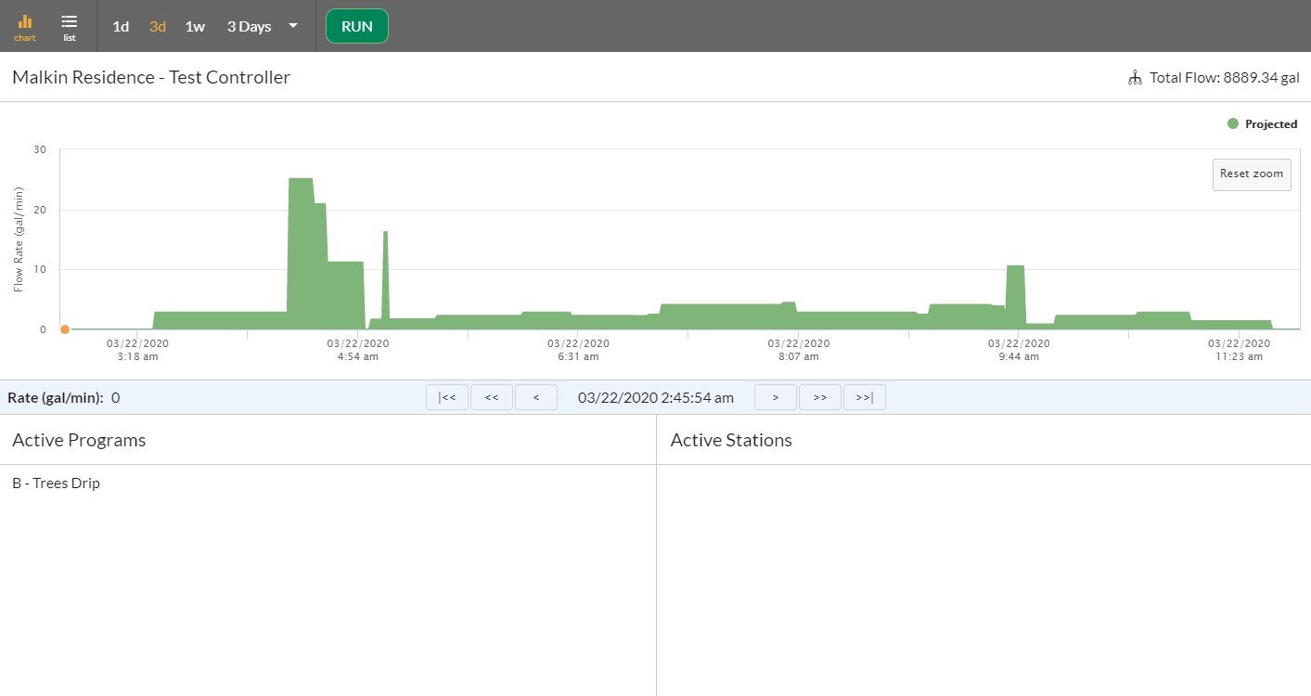Viewport: 1311px width, 696px height.
Task: Open the 3 Days dropdown
Action: point(263,26)
